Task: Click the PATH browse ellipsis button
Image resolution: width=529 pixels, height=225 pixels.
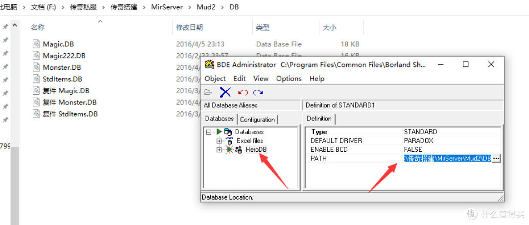Action: (496, 159)
